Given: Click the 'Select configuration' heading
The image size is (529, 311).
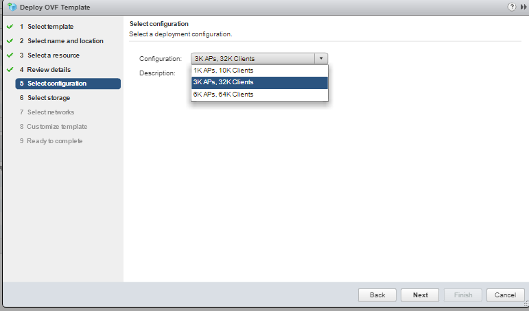Looking at the screenshot, I should pos(159,24).
